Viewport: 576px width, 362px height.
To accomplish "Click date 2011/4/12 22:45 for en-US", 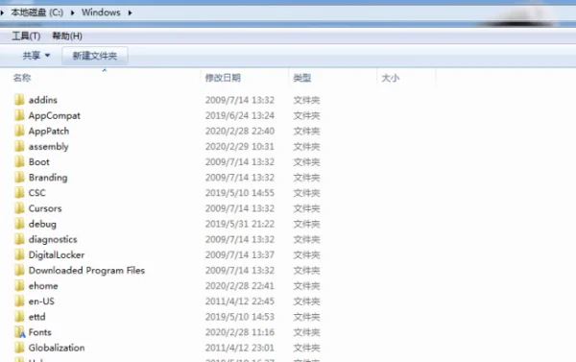I will 239,302.
